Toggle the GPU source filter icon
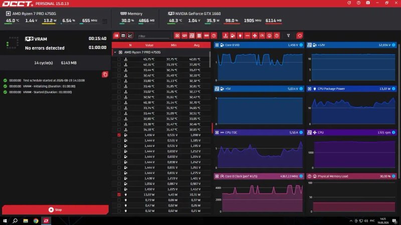Viewport: 401px width, 225px height. [x=184, y=35]
